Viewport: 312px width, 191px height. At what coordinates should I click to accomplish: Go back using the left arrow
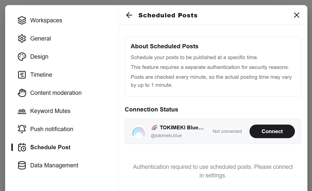129,15
